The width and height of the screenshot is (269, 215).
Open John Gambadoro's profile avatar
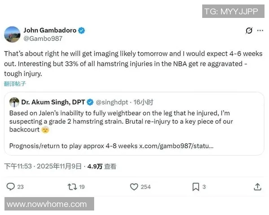tap(13, 34)
